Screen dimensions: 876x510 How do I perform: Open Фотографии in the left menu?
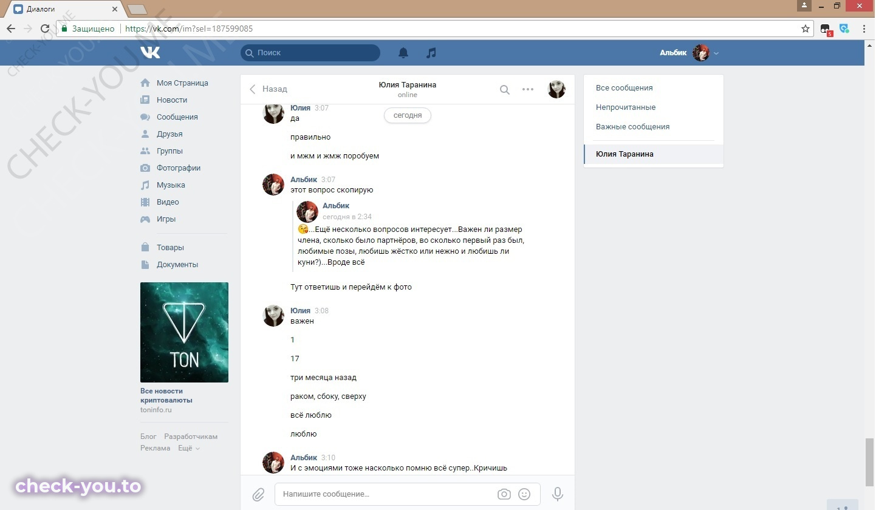[x=179, y=168]
